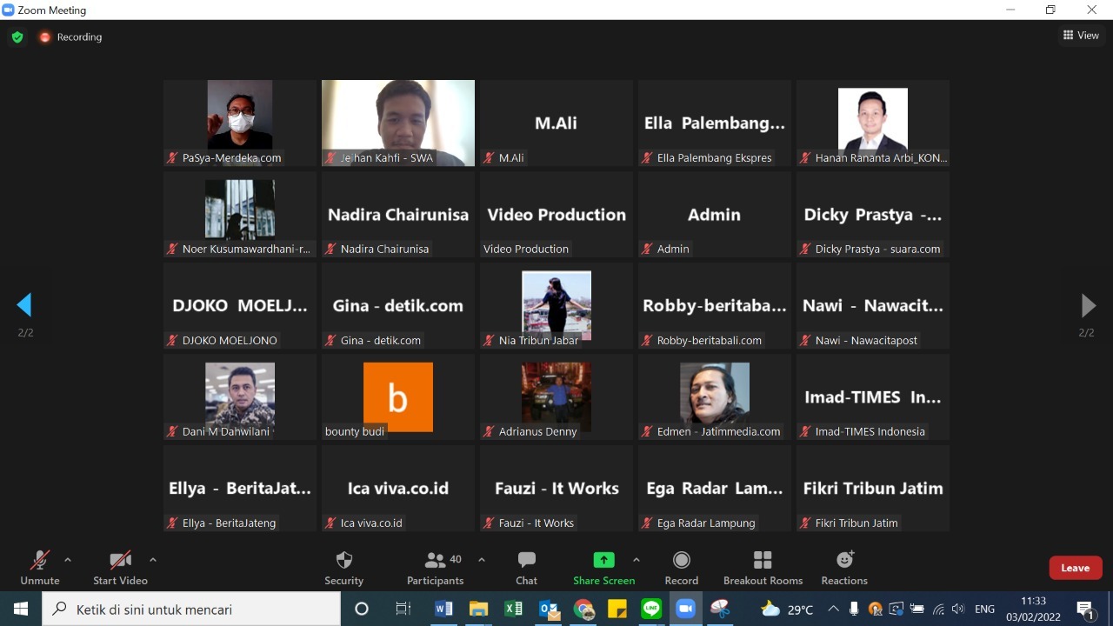Open Cortana circle icon on taskbar
Screen dimensions: 1113x626
click(x=362, y=609)
